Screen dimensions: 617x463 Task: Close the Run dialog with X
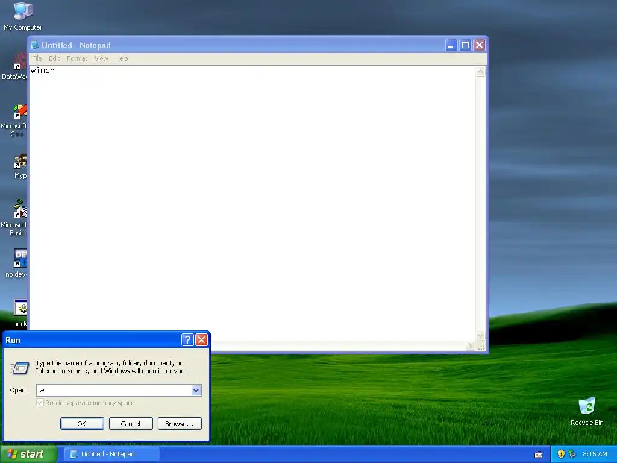[x=201, y=340]
